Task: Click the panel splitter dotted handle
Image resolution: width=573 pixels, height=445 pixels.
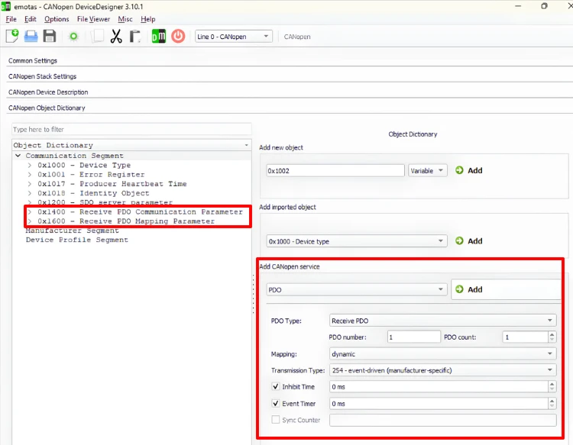Action: [253, 294]
